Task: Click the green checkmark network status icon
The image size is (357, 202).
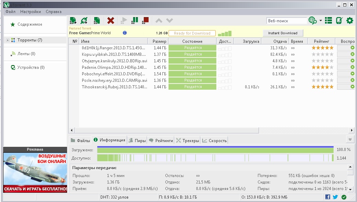Action: tap(344, 197)
